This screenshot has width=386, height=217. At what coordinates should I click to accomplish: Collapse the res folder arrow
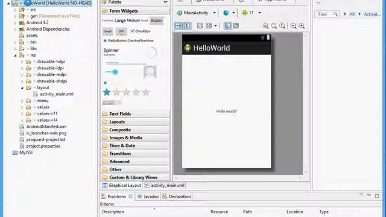(x=16, y=55)
